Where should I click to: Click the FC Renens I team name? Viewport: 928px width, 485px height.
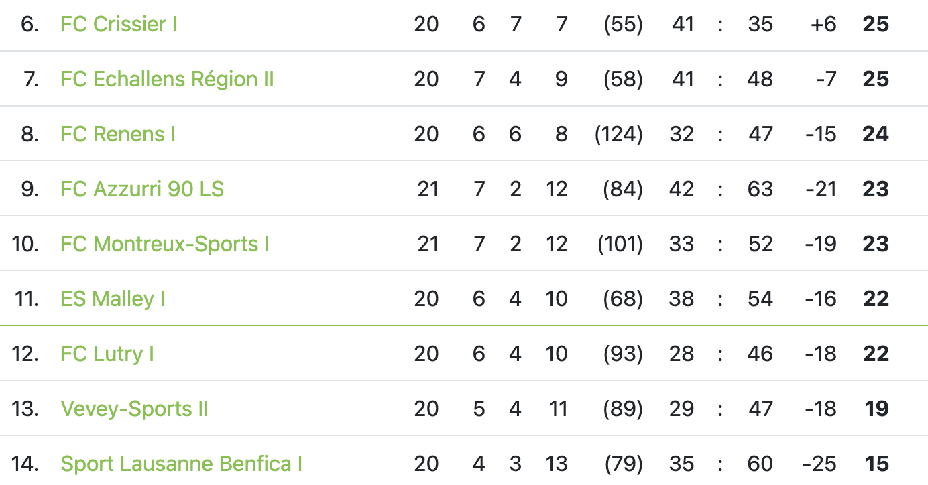pyautogui.click(x=118, y=135)
